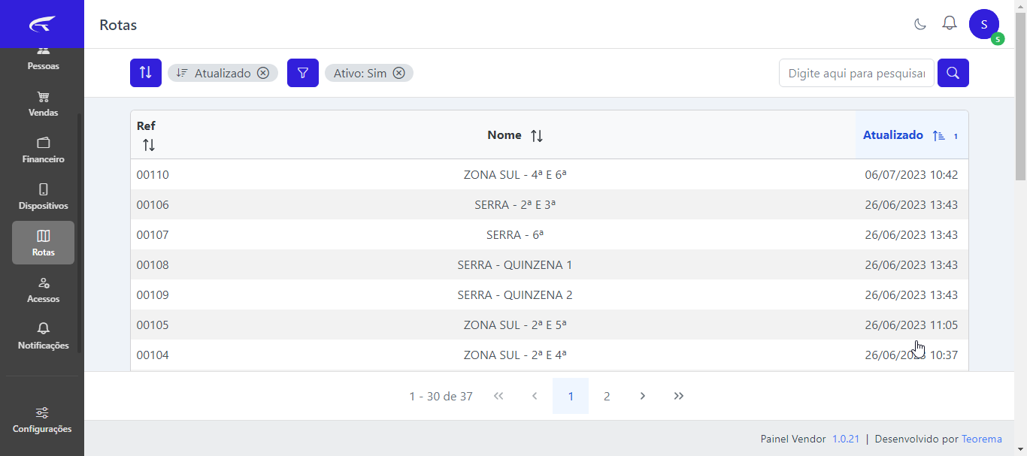Select pagination page 1

[571, 396]
